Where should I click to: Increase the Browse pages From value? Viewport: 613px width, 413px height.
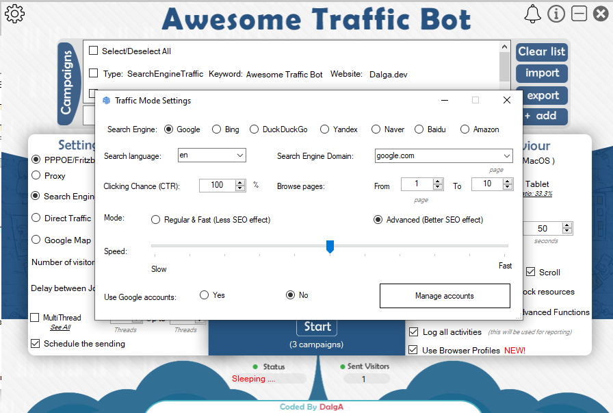[438, 182]
